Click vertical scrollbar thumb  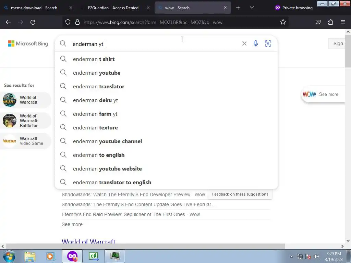point(348,51)
